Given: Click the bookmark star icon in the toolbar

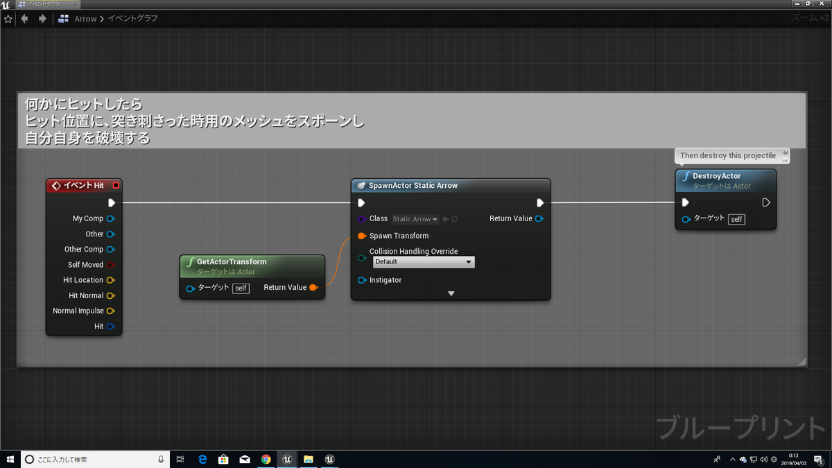Looking at the screenshot, I should (x=8, y=19).
